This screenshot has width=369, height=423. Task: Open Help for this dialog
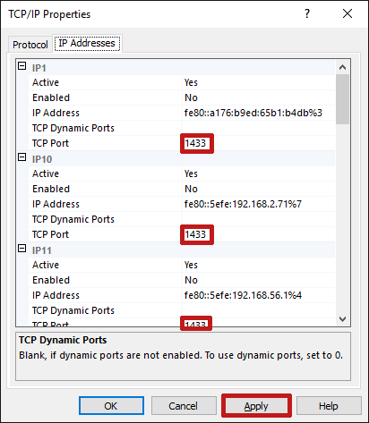point(329,406)
